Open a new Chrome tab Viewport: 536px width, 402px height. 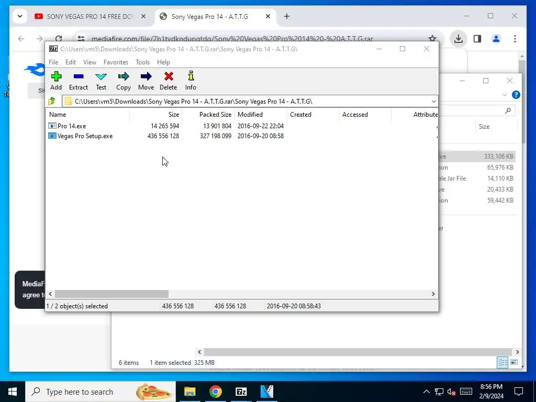287,16
